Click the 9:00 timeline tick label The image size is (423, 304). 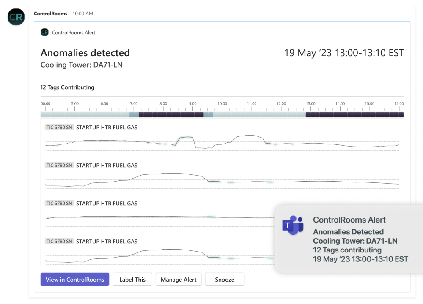tap(192, 104)
